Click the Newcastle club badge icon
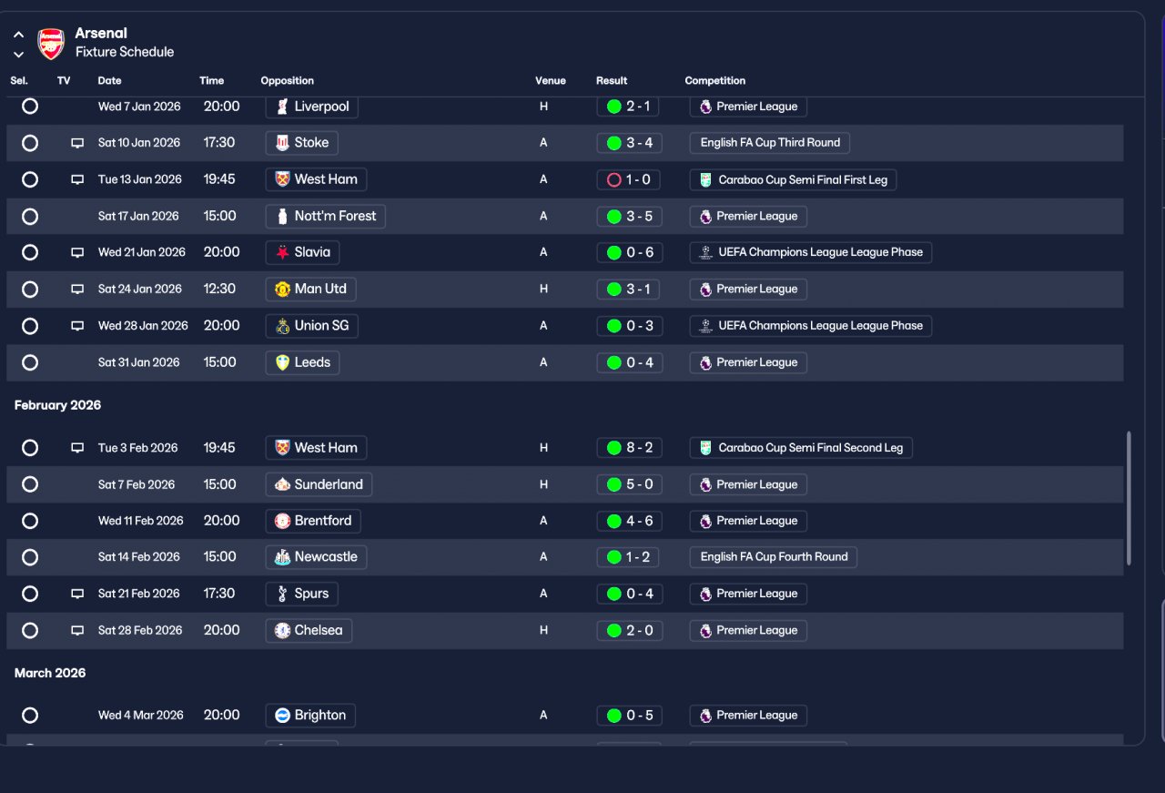The height and width of the screenshot is (793, 1165). (282, 557)
